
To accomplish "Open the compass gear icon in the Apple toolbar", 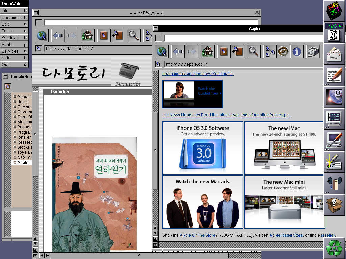I will pos(283,52).
